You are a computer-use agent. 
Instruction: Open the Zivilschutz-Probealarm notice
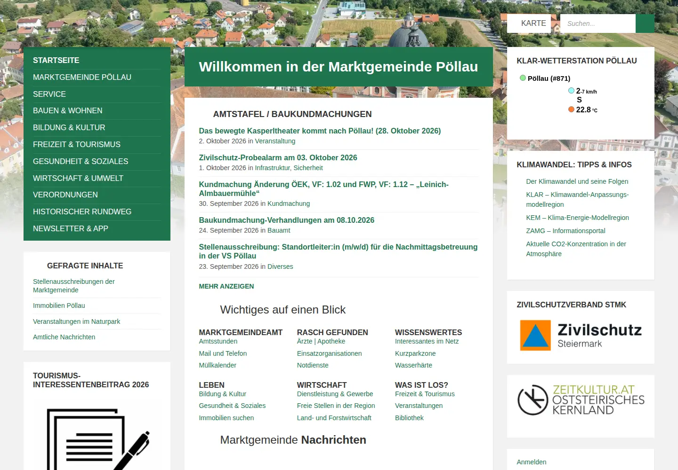278,158
